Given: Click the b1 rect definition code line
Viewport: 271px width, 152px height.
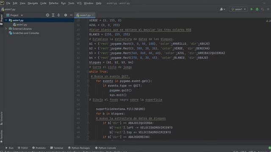Looking at the screenshot, I should coord(149,44).
